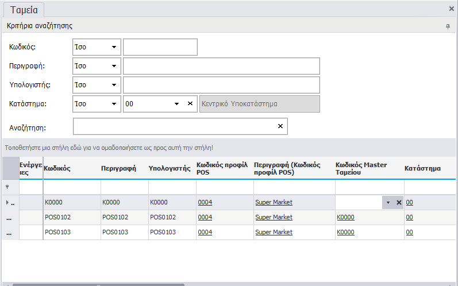The height and width of the screenshot is (286, 458).
Task: Click the row indicator for POS0102
Action: (x=9, y=218)
